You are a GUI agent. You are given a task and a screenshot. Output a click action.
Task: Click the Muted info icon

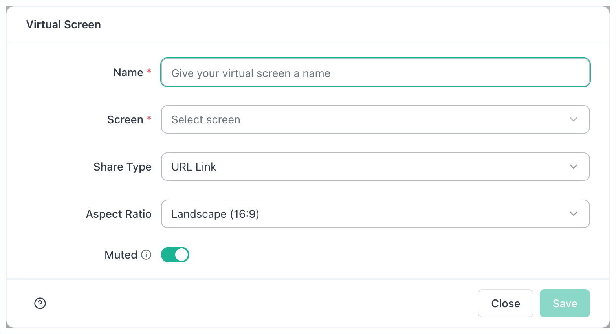click(146, 255)
